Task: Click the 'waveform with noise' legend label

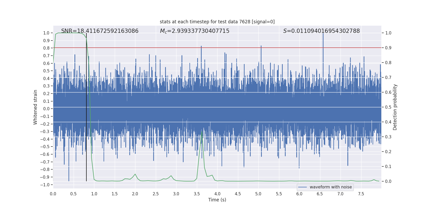Action: [330, 187]
